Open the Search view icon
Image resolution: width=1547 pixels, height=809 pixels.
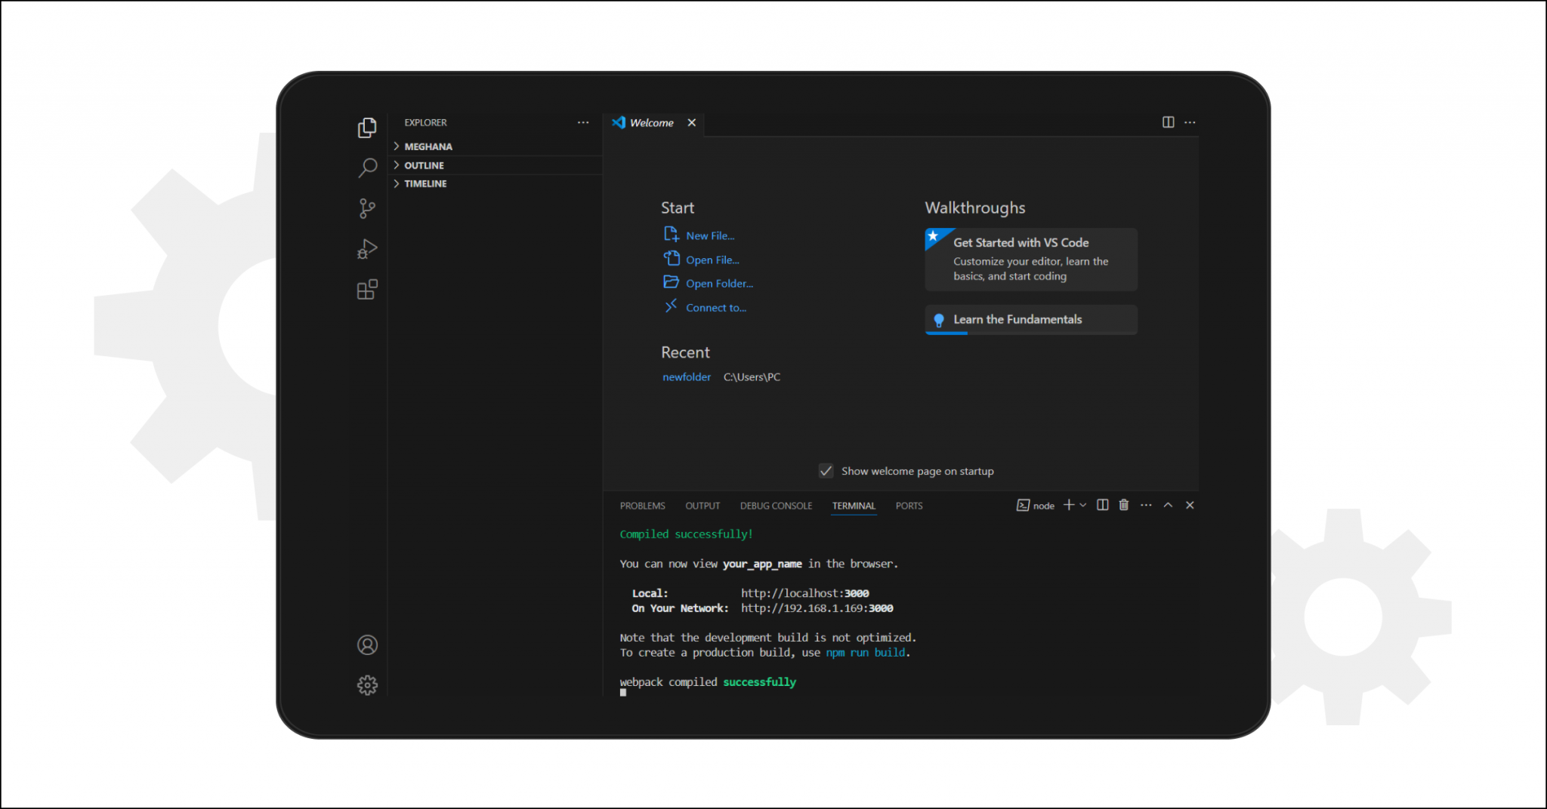(x=367, y=168)
